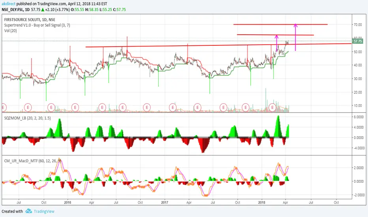The image size is (368, 217).
Task: Click the earnings E marker near August 2016
Action: click(x=122, y=107)
